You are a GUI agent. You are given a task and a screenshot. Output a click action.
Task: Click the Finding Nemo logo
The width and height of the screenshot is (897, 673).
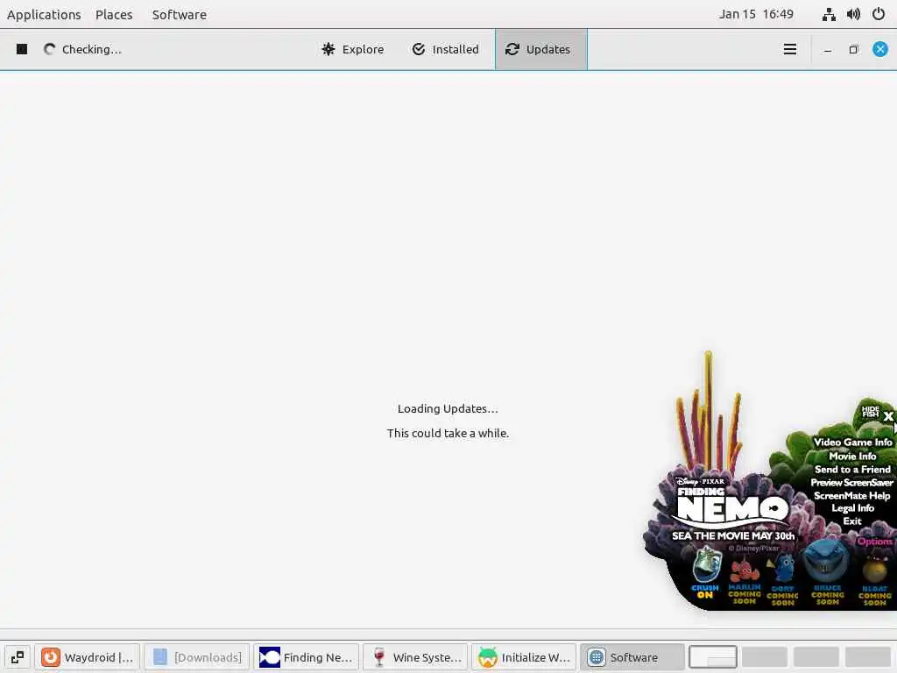[732, 506]
